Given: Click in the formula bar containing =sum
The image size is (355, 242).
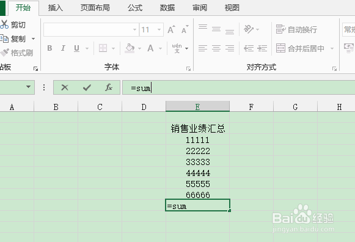Looking at the screenshot, I should click(239, 87).
